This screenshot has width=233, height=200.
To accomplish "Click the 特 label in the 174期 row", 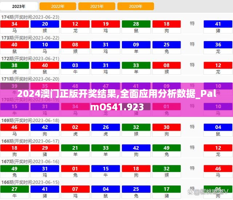I will click(x=192, y=23).
